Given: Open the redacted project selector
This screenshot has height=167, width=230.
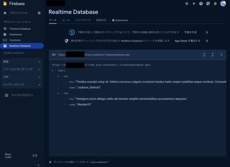Looking at the screenshot, I should coord(56,3).
